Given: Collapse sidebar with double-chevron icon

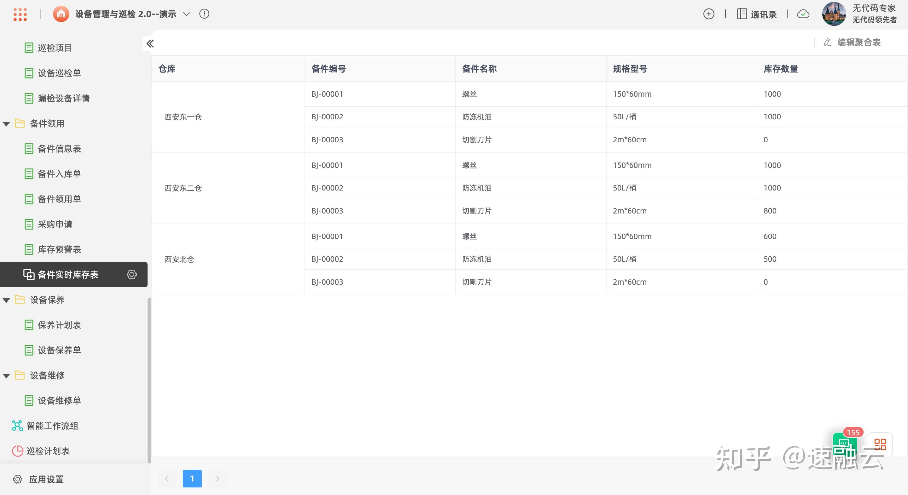Looking at the screenshot, I should 150,44.
